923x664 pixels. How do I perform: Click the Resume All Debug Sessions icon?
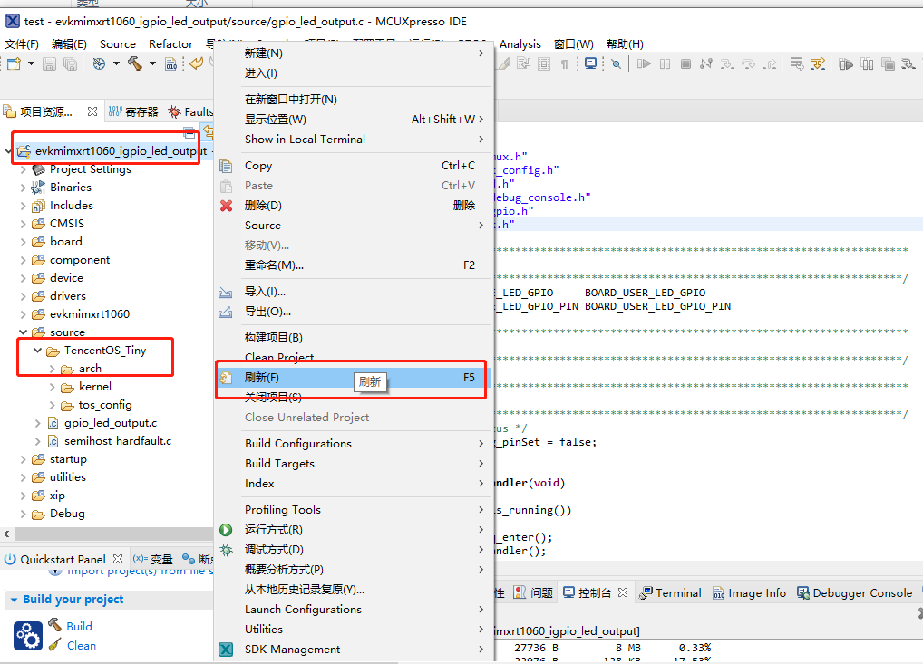tap(846, 63)
